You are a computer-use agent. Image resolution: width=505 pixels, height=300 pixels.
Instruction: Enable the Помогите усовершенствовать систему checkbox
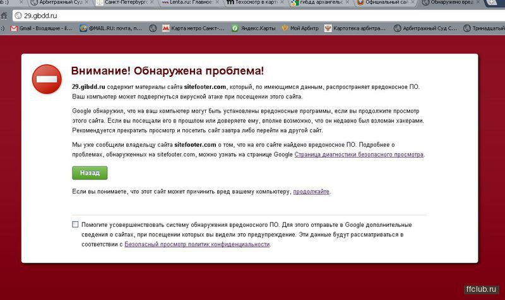(x=75, y=224)
